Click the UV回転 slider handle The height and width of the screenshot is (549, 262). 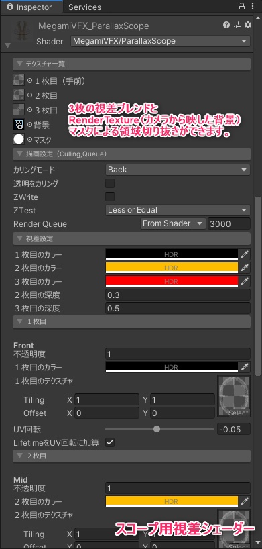click(157, 429)
